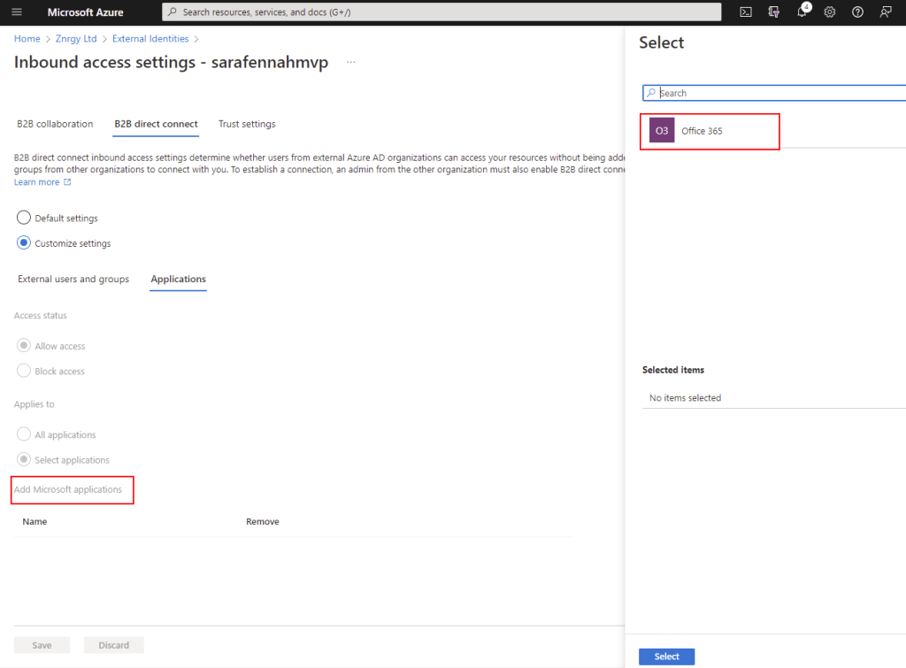The image size is (906, 668).
Task: Pick the All applications radio option
Action: 24,435
